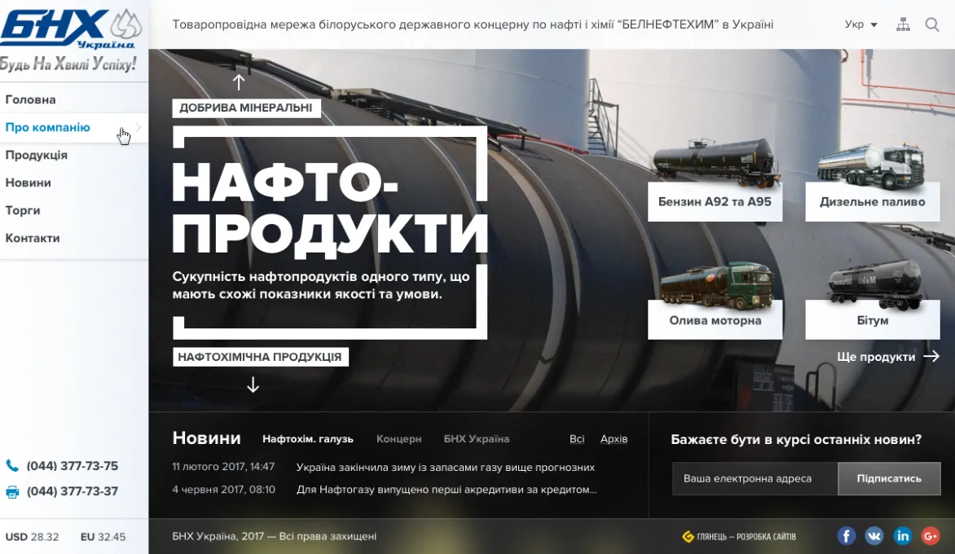Screen dimensions: 955x554
Task: Open Контакти menu item
Action: pyautogui.click(x=33, y=238)
